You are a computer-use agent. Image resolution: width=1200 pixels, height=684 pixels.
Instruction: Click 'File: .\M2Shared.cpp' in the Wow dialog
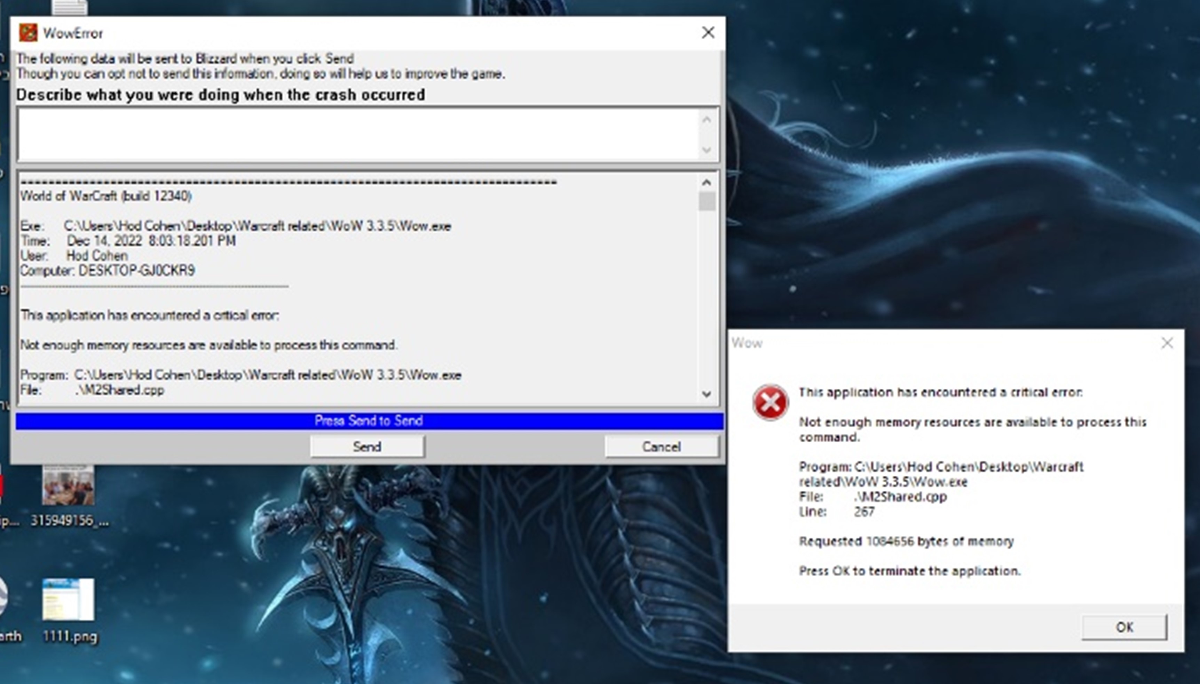pos(873,497)
